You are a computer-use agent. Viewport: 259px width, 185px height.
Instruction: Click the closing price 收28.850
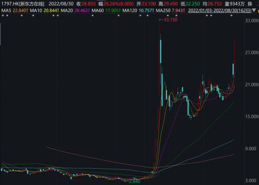coord(86,4)
